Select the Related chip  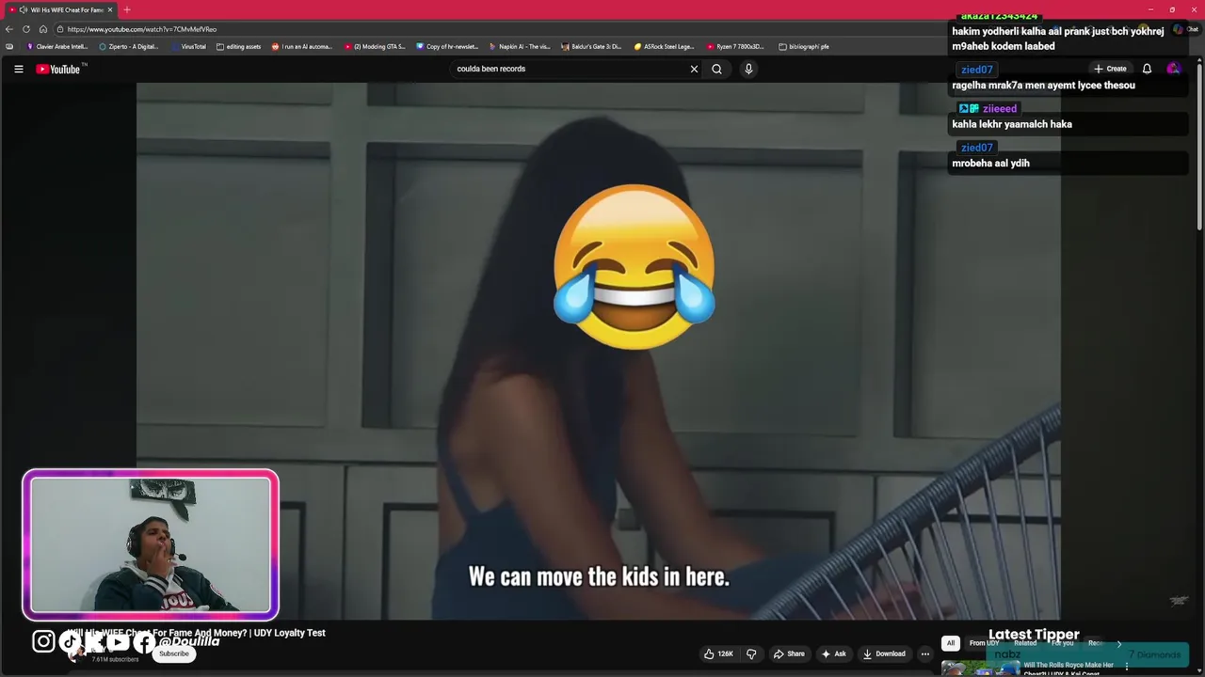click(1025, 643)
